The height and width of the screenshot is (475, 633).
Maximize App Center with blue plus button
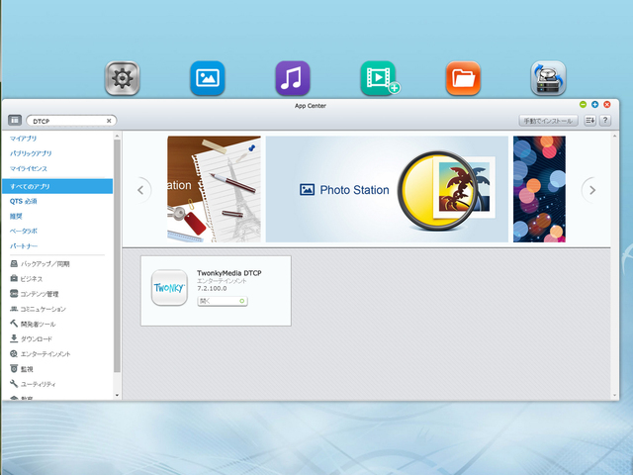(x=594, y=105)
